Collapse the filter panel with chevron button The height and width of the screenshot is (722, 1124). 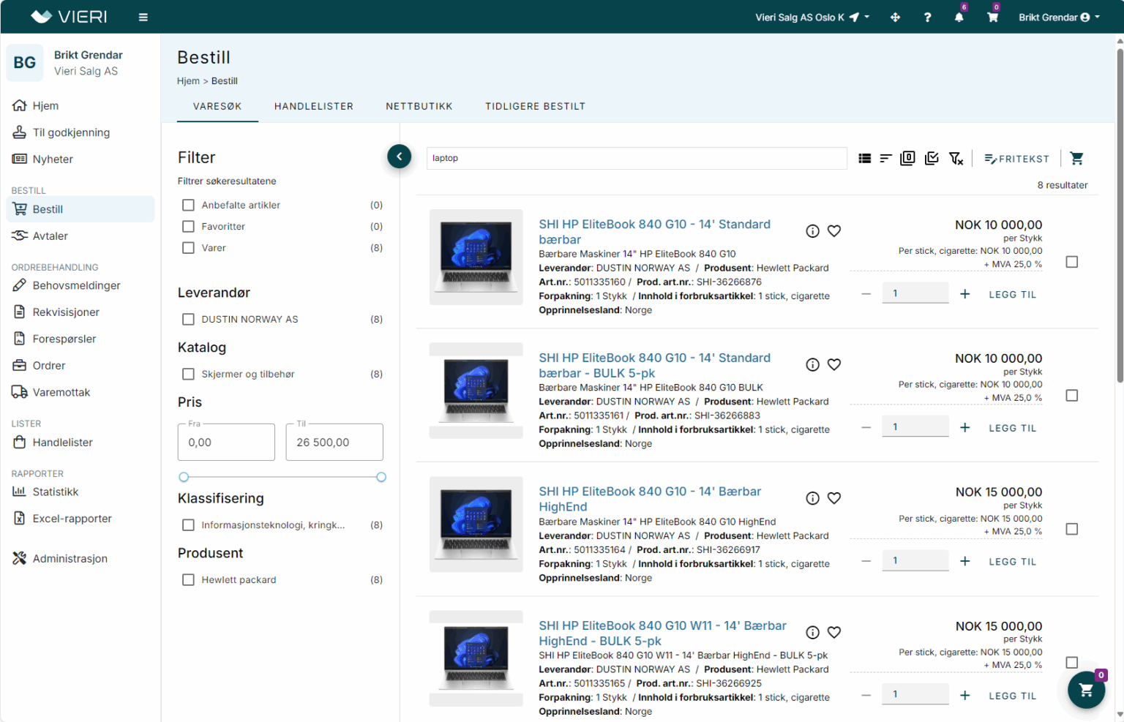[399, 157]
